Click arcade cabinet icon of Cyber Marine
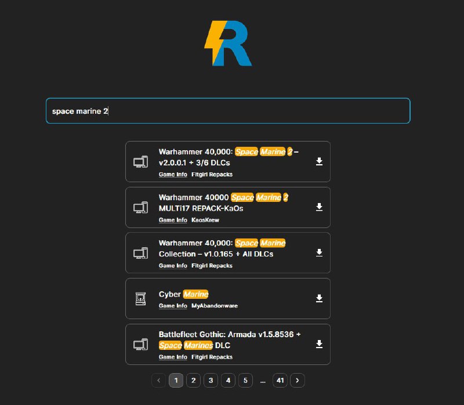 [140, 298]
